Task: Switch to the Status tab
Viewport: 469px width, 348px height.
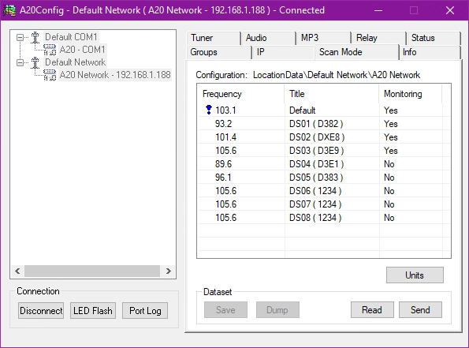Action: coord(434,38)
